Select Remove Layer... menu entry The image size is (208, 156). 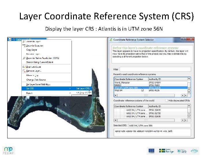(x=47, y=71)
